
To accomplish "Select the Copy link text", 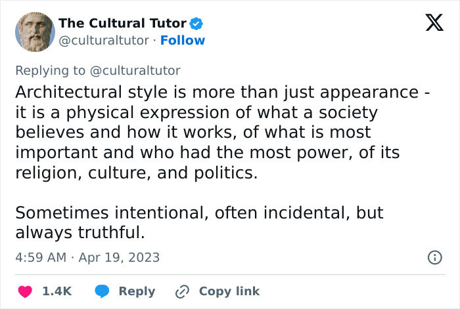I will coord(229,291).
